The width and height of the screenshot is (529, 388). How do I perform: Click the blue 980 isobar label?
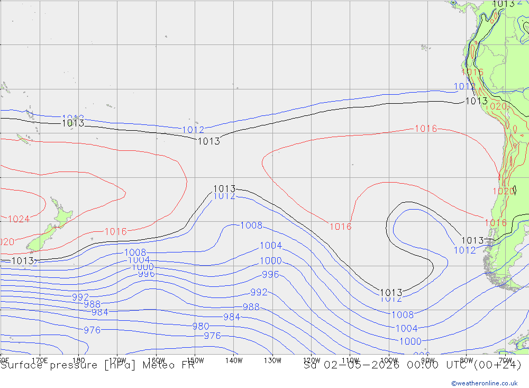[200, 327]
